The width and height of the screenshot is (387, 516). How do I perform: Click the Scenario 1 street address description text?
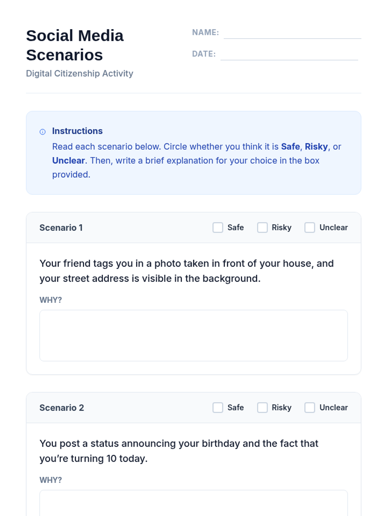coord(186,271)
